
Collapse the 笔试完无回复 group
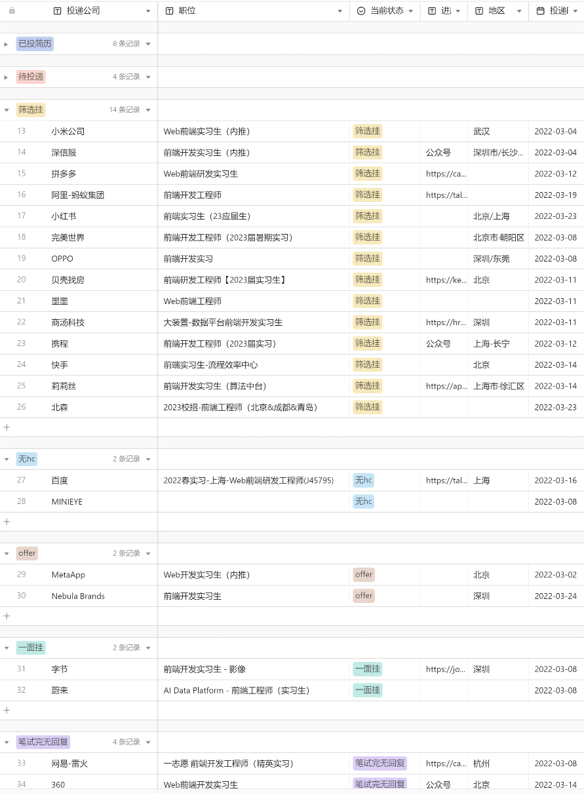click(7, 742)
